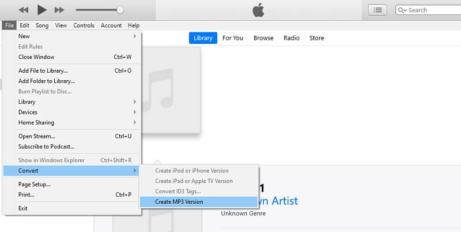Open the Edit menu
The height and width of the screenshot is (232, 461).
click(24, 25)
